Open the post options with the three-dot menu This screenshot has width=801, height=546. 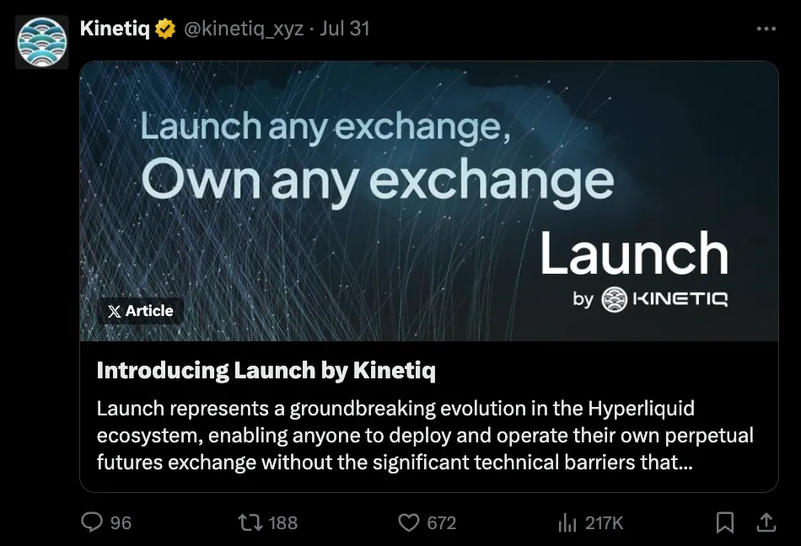(x=764, y=27)
